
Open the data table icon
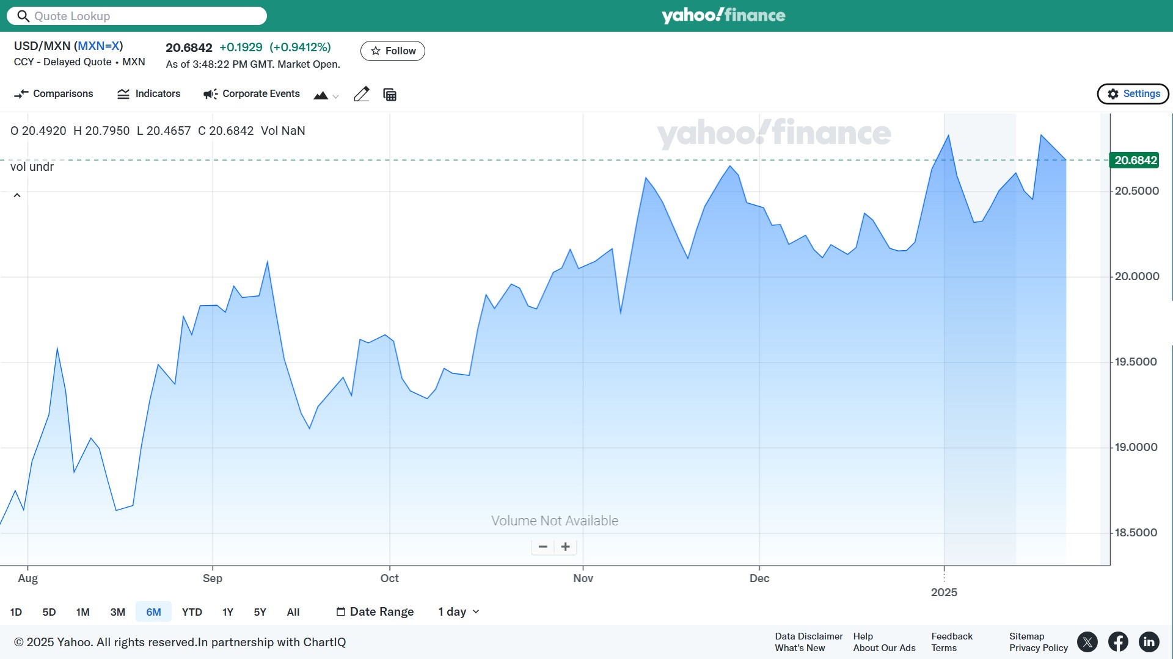pos(390,95)
